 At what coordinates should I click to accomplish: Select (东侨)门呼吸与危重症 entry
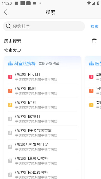[42, 133]
